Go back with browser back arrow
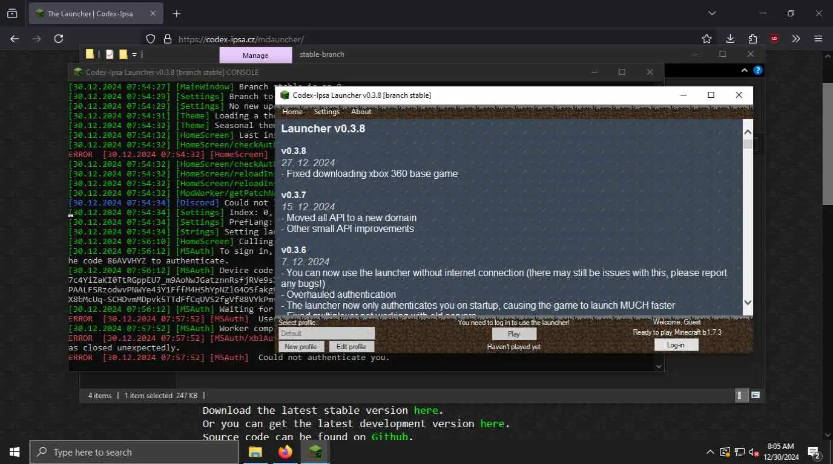 15,39
